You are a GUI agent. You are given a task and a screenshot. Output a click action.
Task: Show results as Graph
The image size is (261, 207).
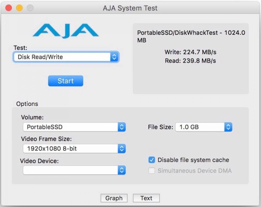click(114, 198)
